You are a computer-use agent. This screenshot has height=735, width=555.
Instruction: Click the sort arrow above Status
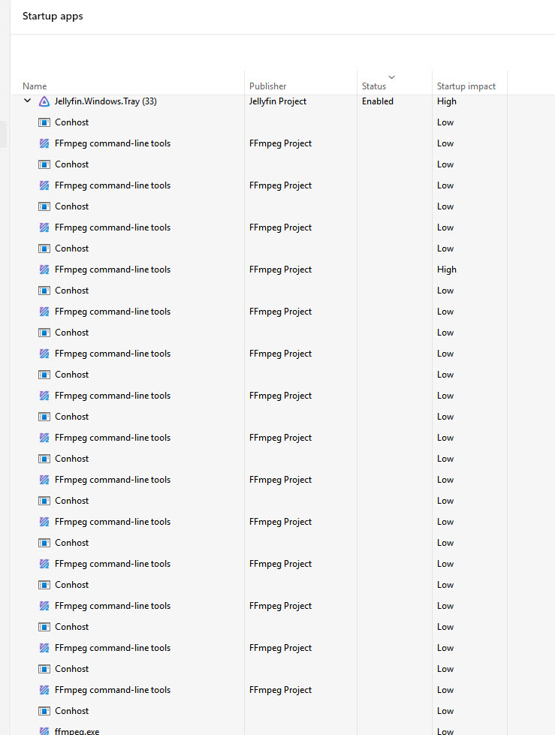point(391,77)
